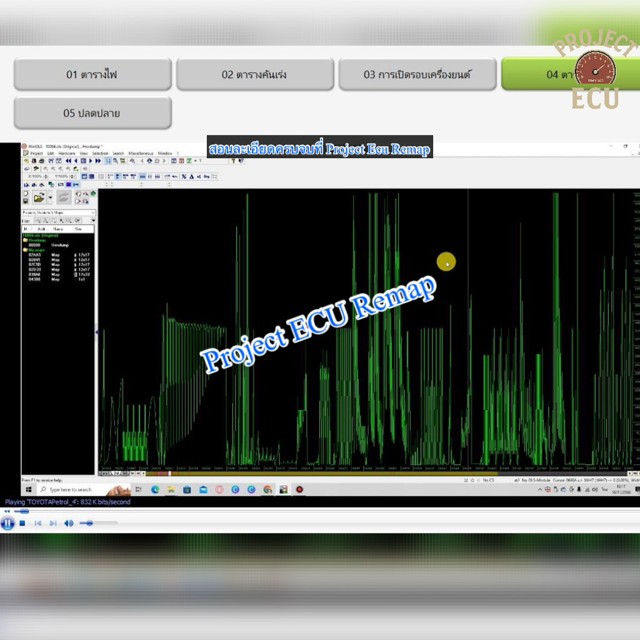
Task: Click the large open folder icon in WinOLS
Action: point(39,197)
